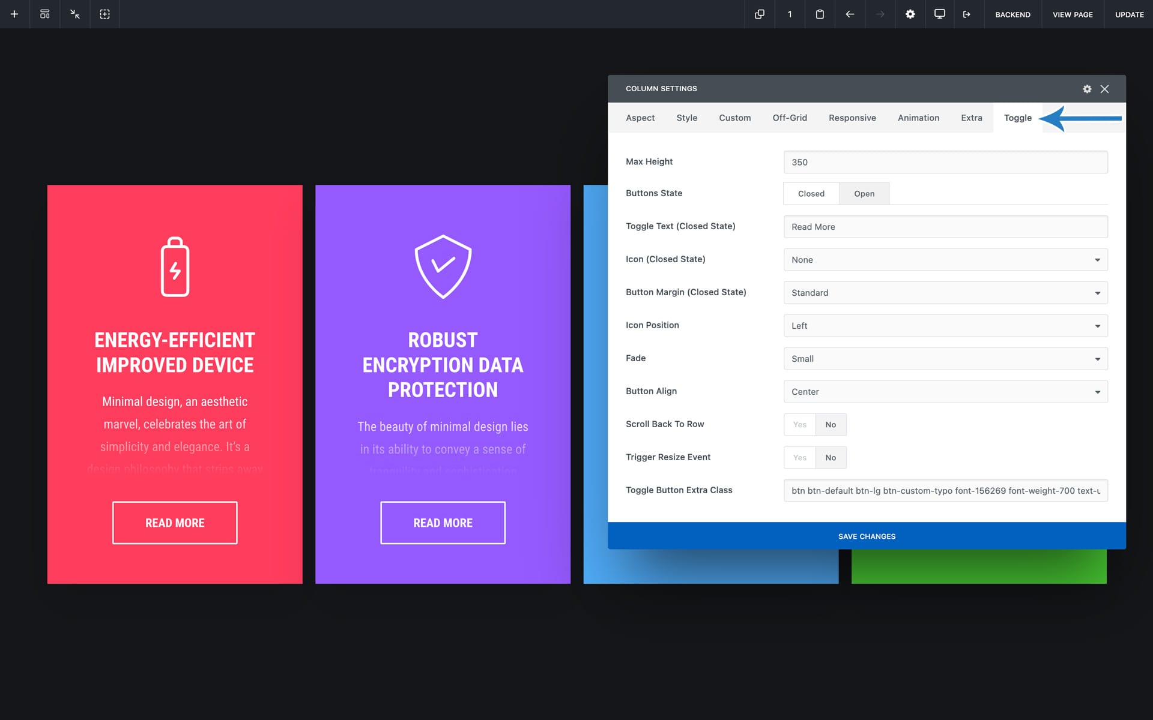Screen dimensions: 1153x720
Task: Click the undo left arrow icon
Action: pyautogui.click(x=850, y=14)
